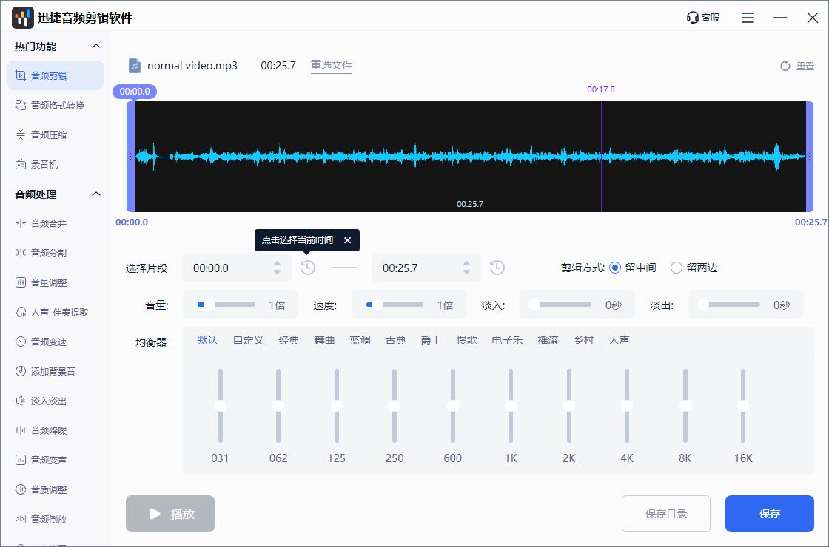Click the purple playhead line at 00:17.8
Image resolution: width=829 pixels, height=547 pixels.
tap(601, 157)
